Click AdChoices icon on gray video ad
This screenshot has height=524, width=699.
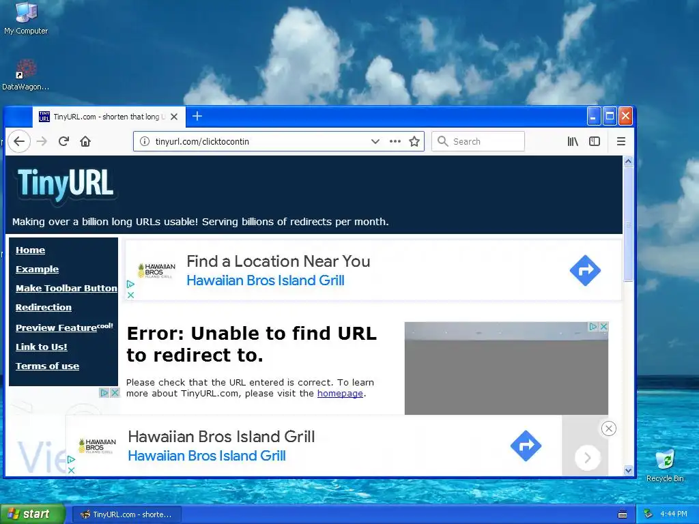coord(593,327)
